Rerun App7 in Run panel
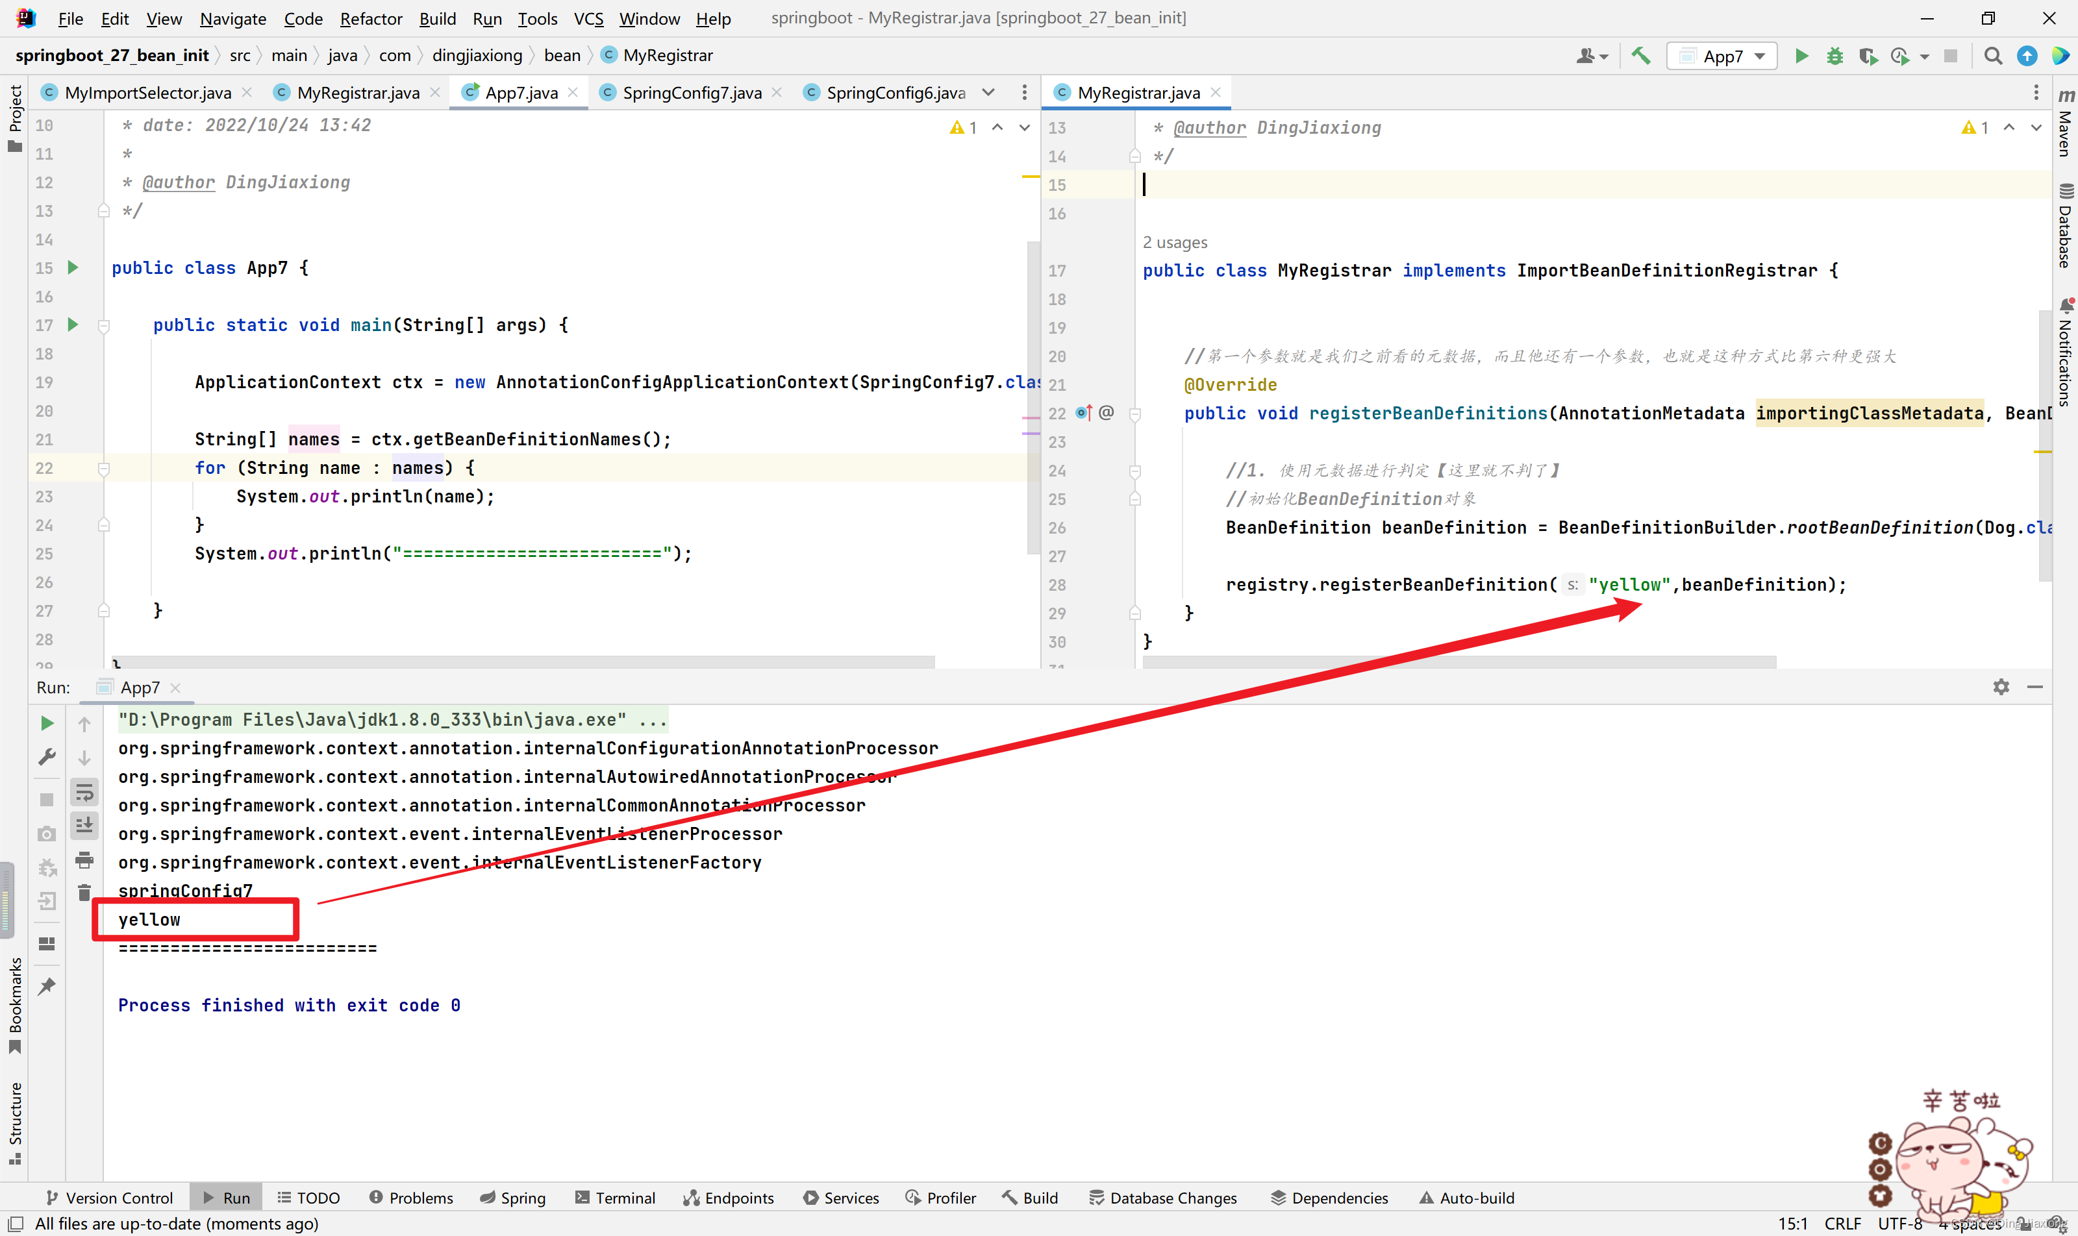 47,723
